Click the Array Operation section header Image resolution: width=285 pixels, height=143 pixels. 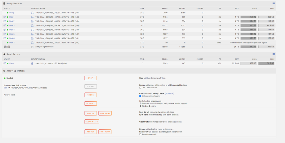[x=139, y=71]
